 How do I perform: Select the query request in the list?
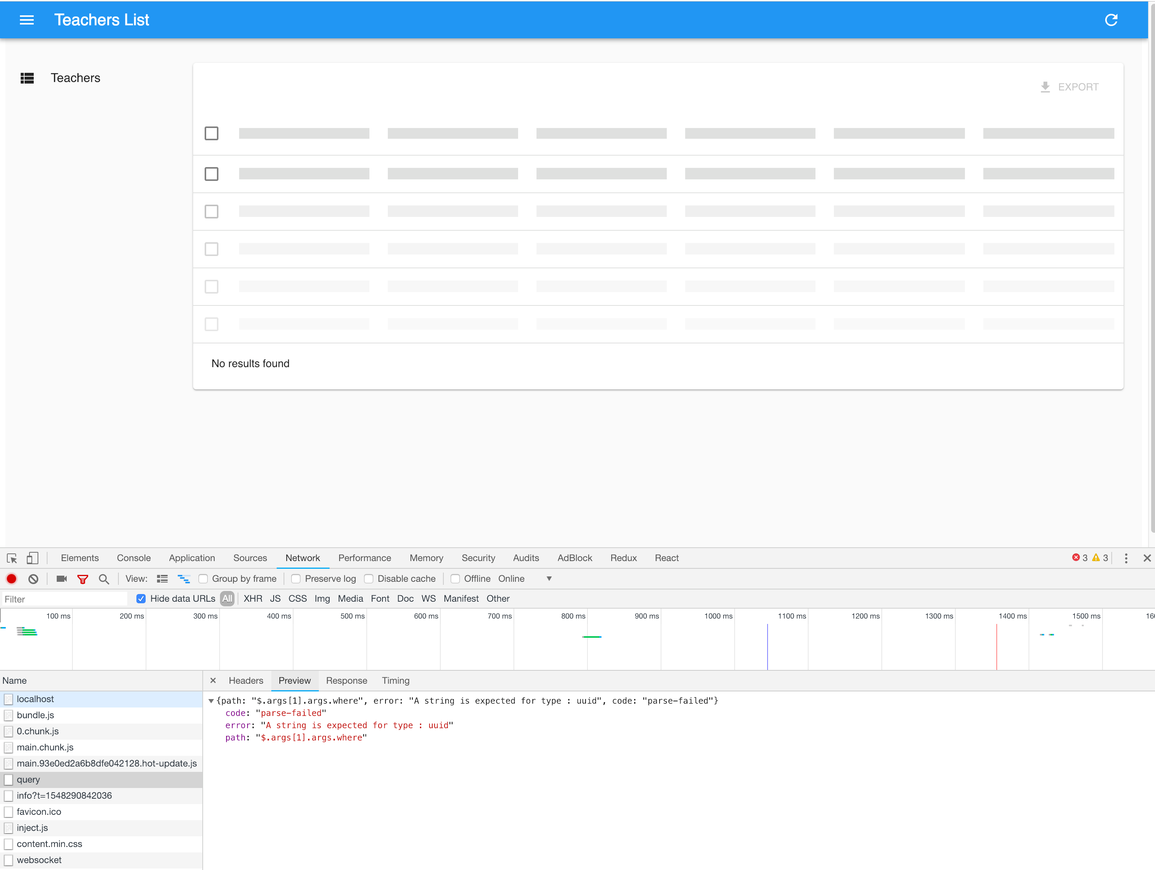coord(28,779)
